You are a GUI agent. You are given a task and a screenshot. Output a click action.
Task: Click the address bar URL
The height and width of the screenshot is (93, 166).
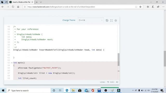[x=61, y=7]
